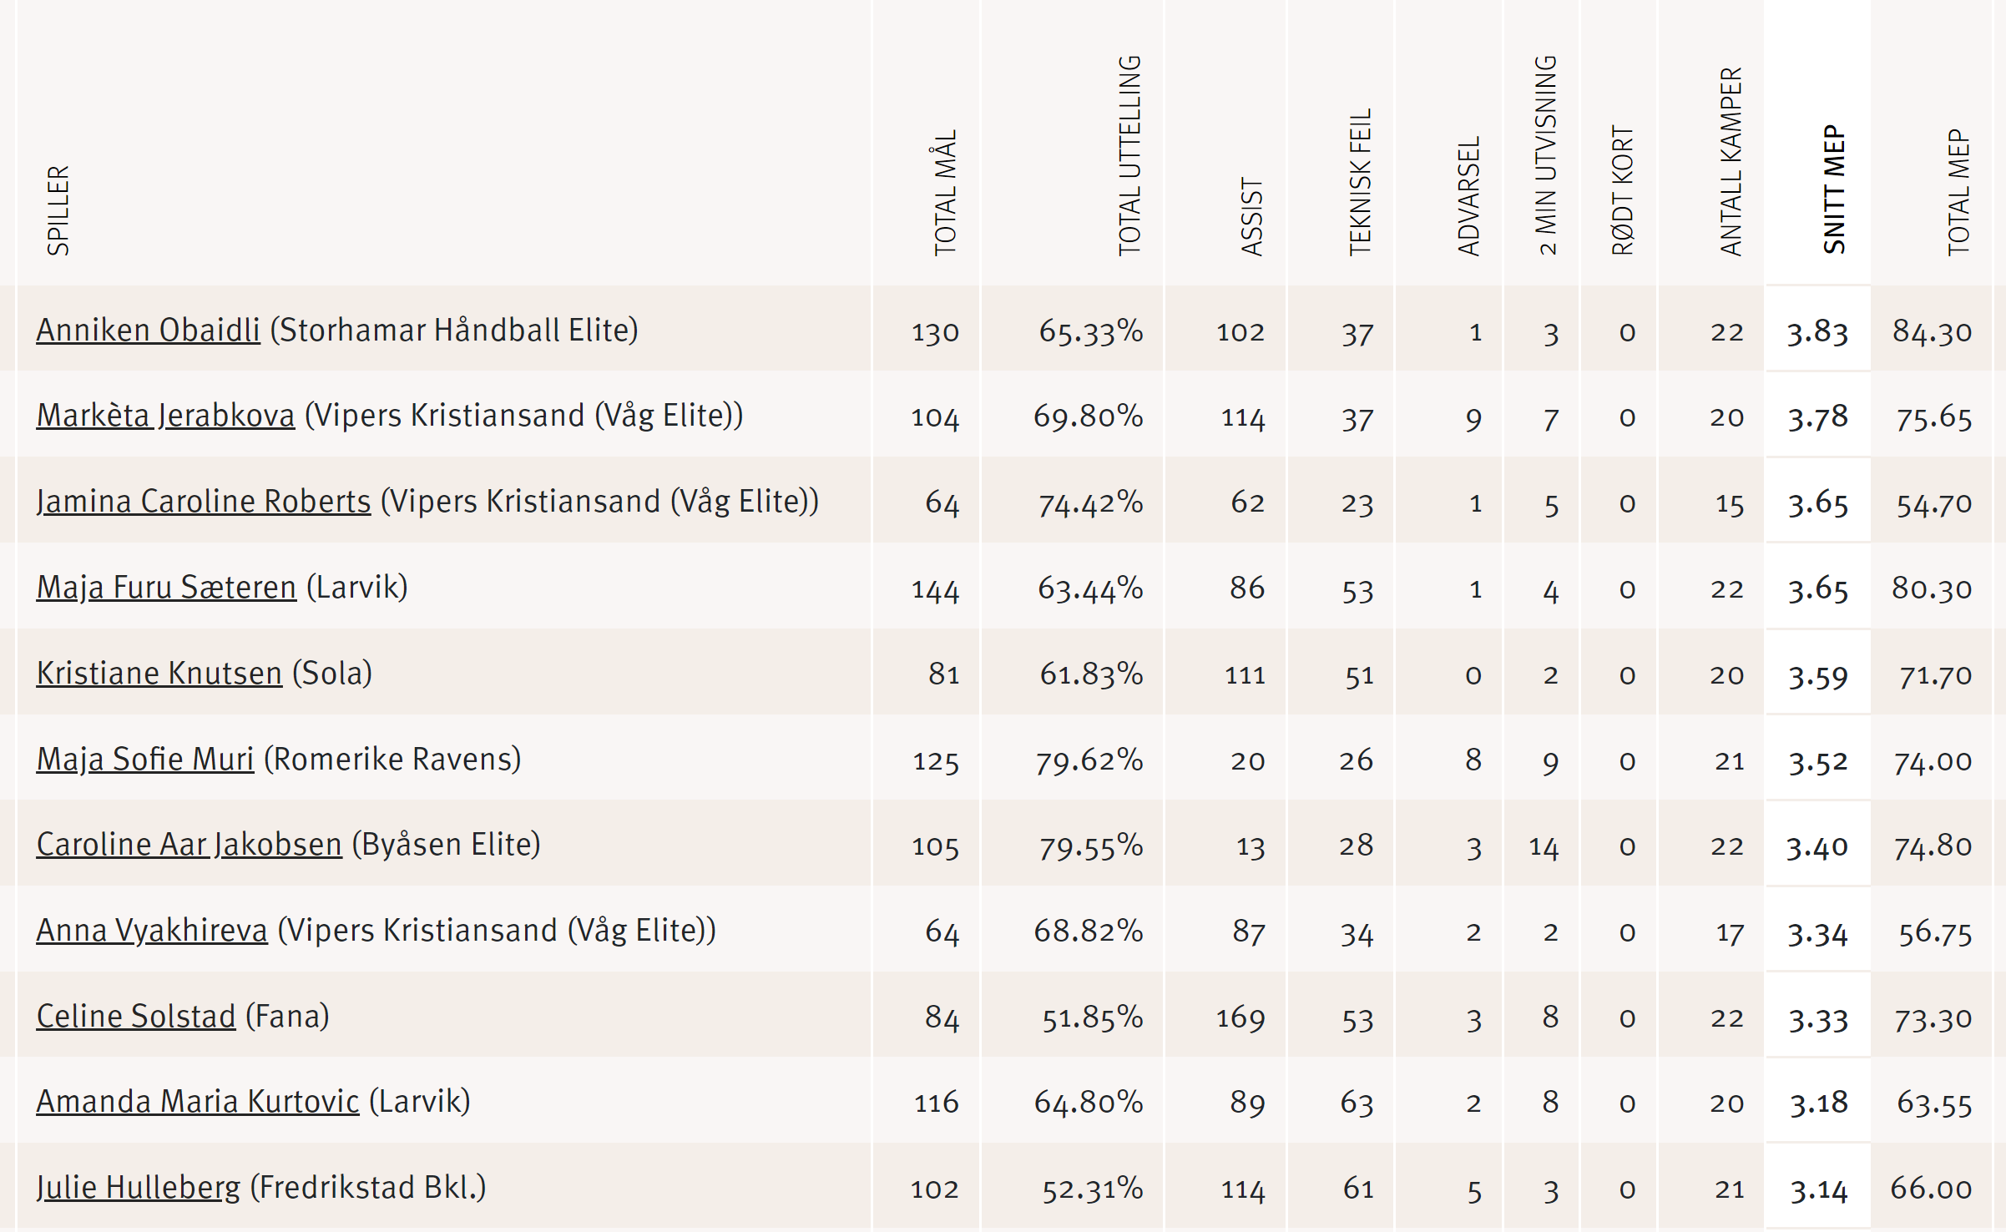Click Celine Solstad name link
2006x1232 pixels.
pos(136,1017)
